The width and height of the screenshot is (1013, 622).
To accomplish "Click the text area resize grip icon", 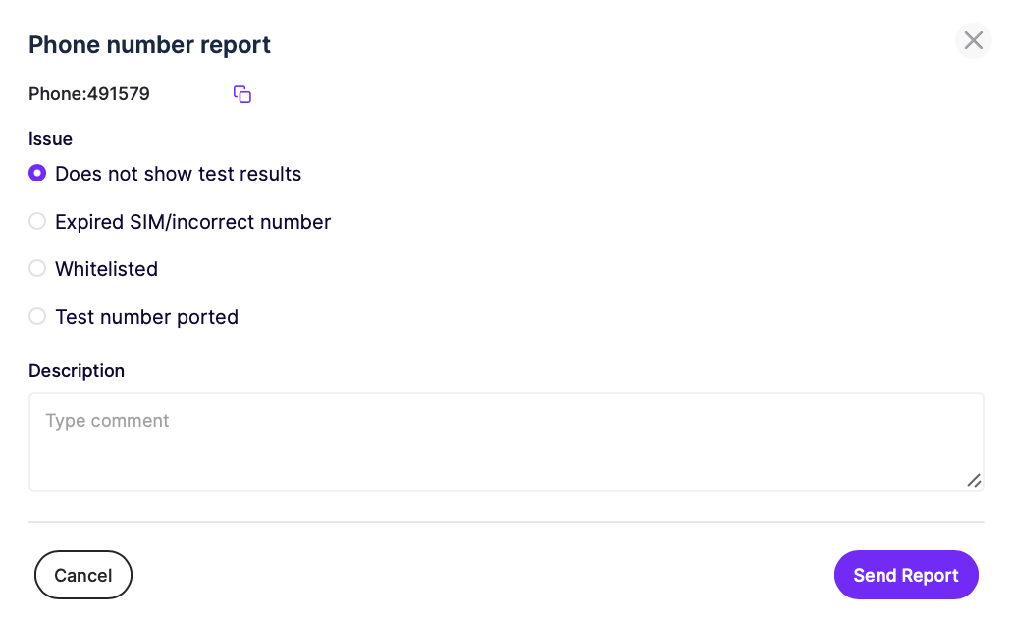I will (x=974, y=480).
